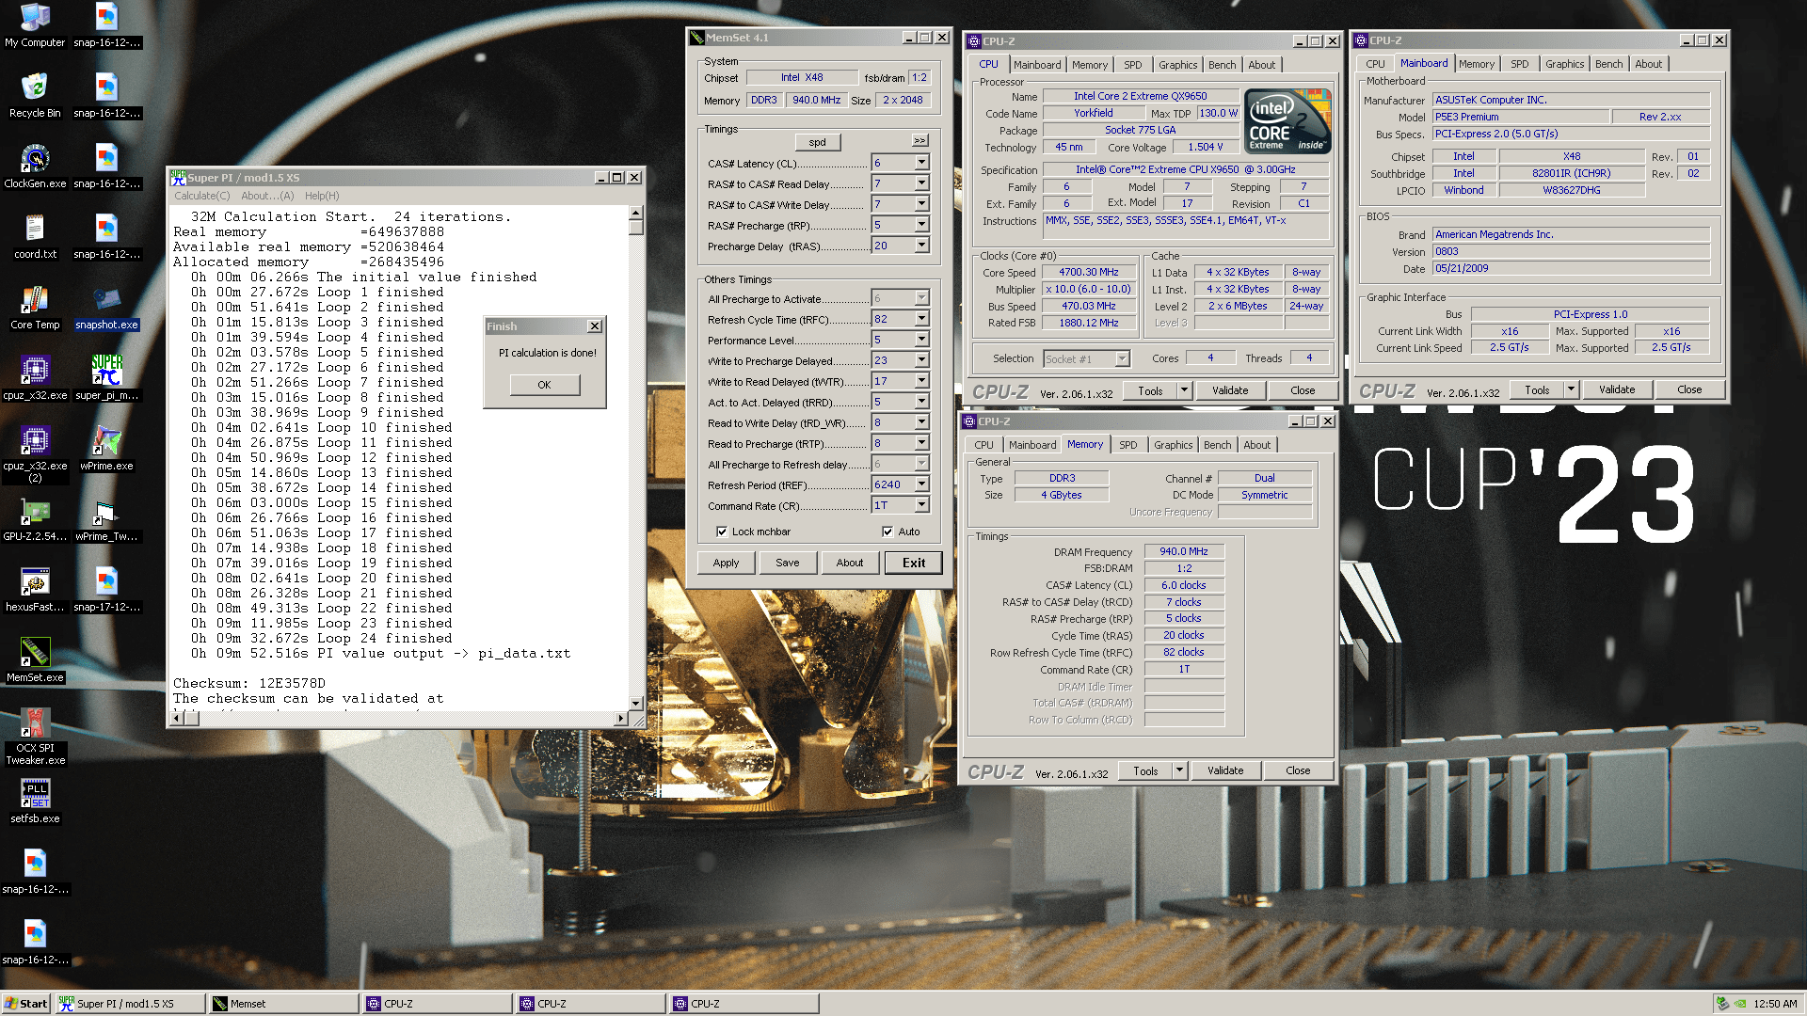1807x1016 pixels.
Task: Expand Tools arrow in Mainboard CPU-Z
Action: pyautogui.click(x=1570, y=389)
